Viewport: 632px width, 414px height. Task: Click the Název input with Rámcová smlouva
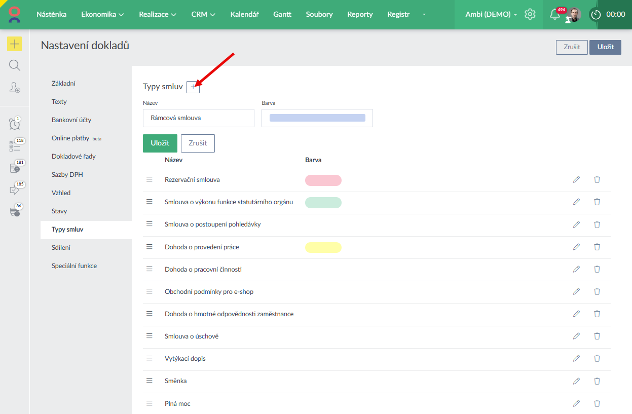pos(199,118)
